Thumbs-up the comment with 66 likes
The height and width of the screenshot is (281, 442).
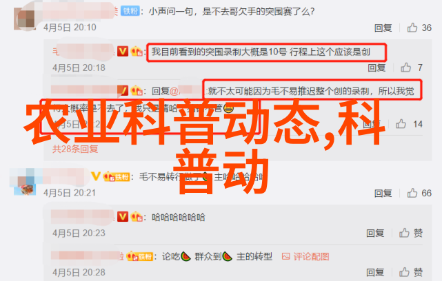pos(412,193)
